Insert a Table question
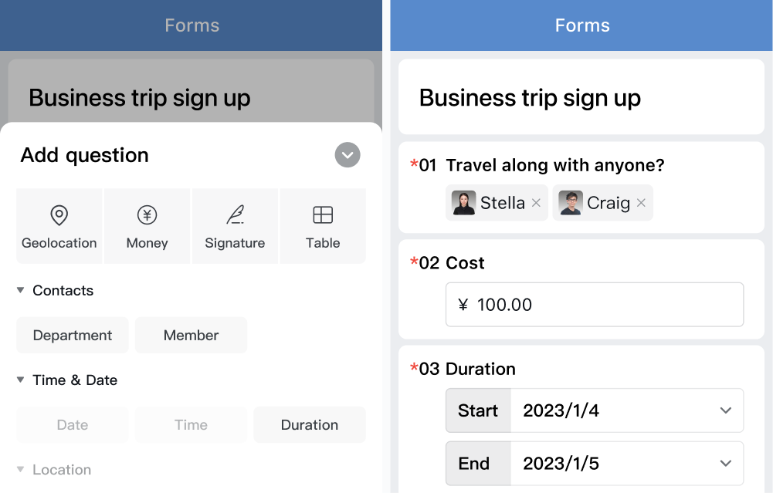 tap(323, 226)
